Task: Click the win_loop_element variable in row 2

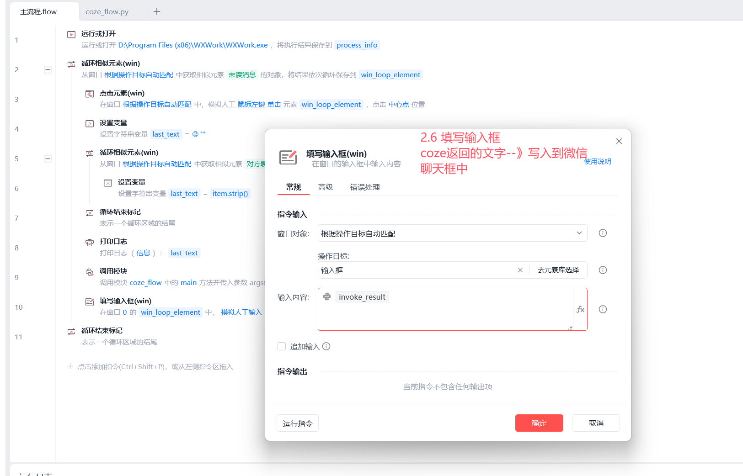Action: [x=390, y=74]
